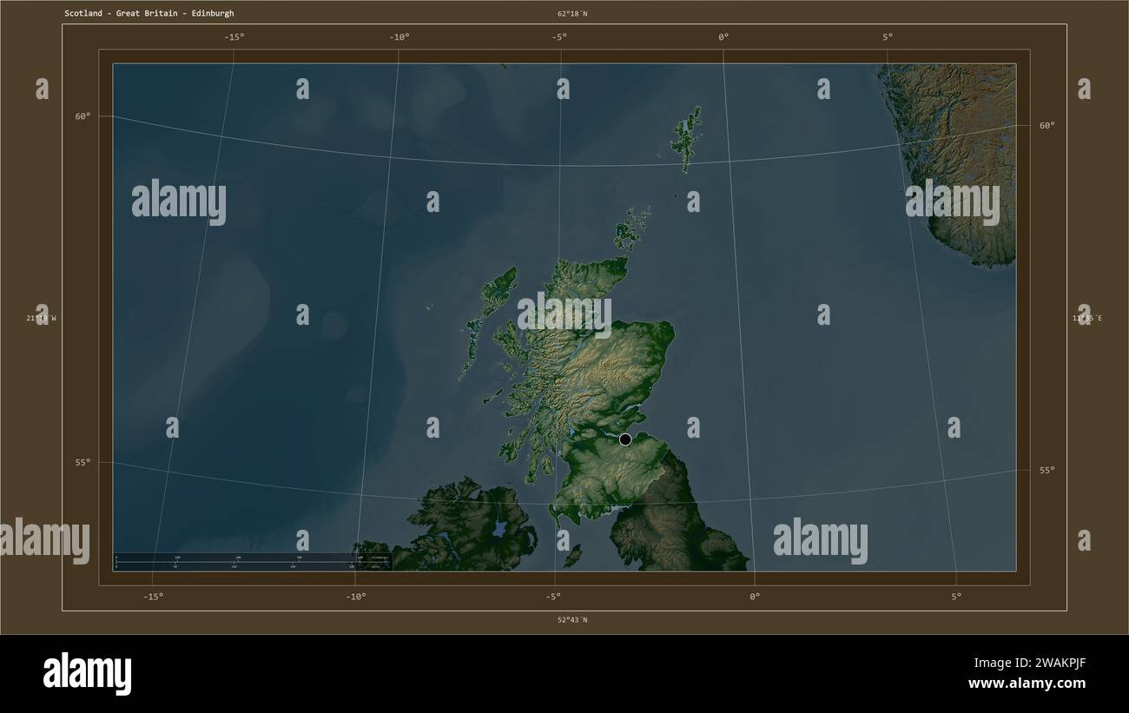Viewport: 1129px width, 713px height.
Task: Click the alamy logo in the black footer
Action: coord(87,673)
